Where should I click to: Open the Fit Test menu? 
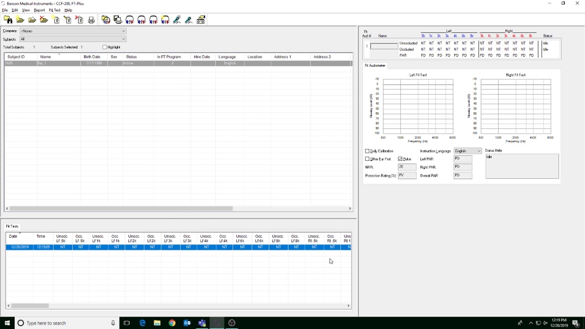coord(54,10)
